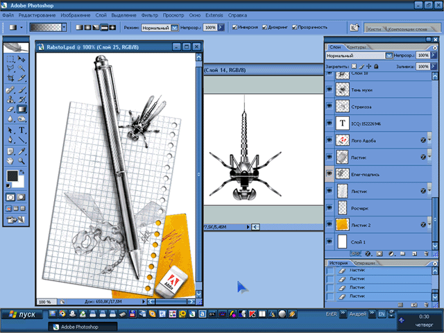Hide the Стрекоза layer
Image resolution: width=444 pixels, height=333 pixels.
point(330,106)
